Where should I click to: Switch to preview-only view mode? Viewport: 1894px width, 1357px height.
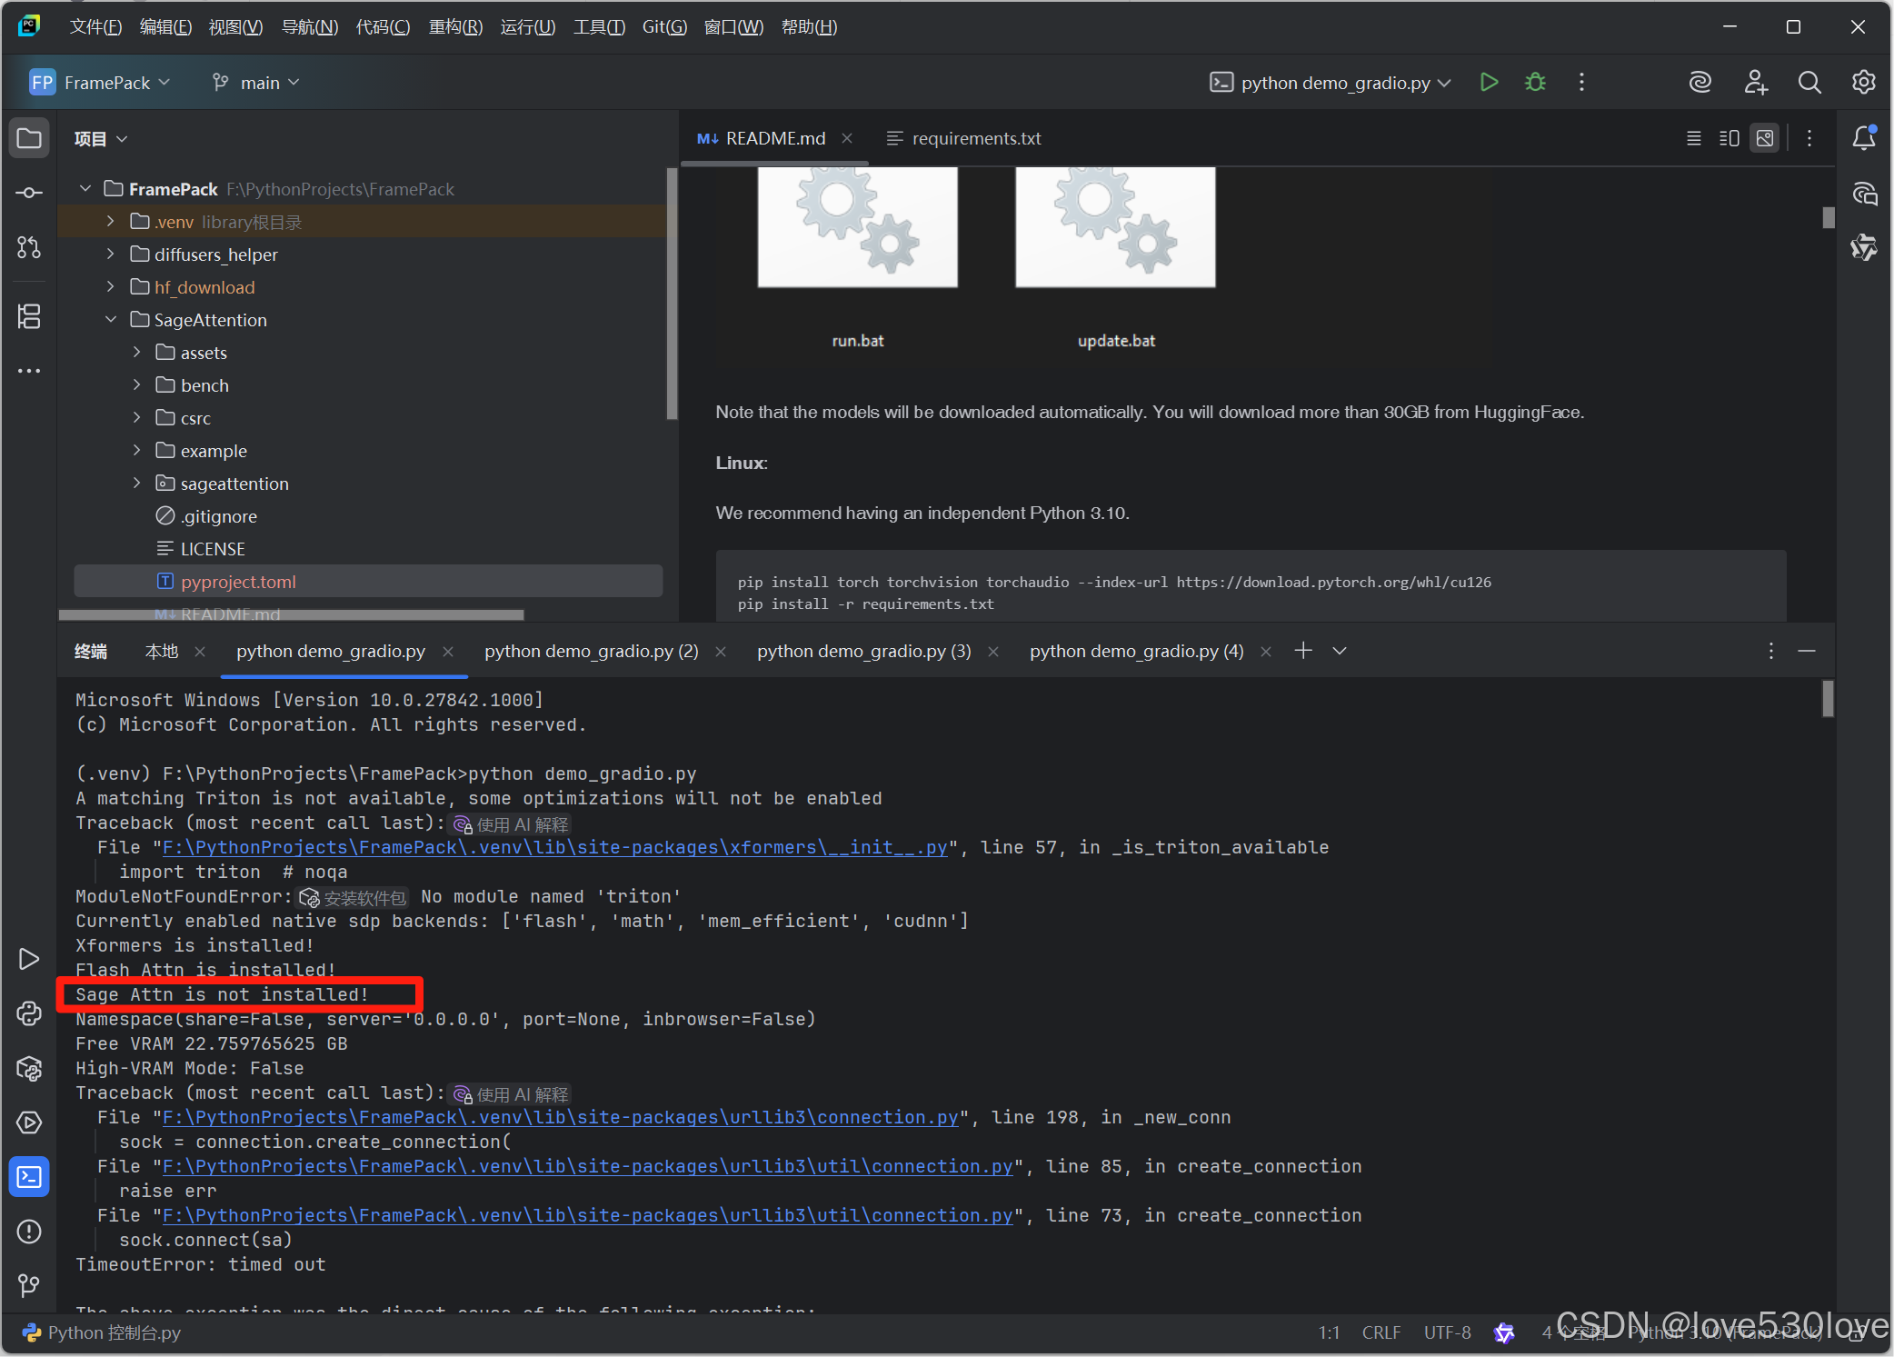tap(1764, 138)
